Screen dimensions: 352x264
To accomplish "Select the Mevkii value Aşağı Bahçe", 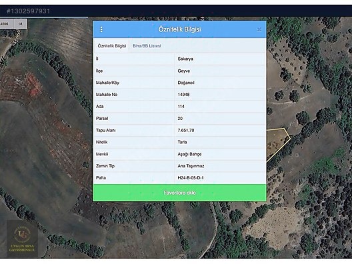I will tap(189, 154).
